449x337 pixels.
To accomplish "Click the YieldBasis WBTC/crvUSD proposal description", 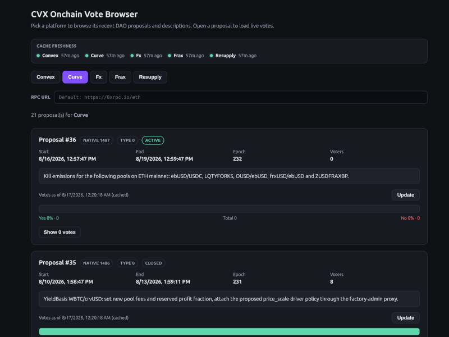I will coord(230,299).
